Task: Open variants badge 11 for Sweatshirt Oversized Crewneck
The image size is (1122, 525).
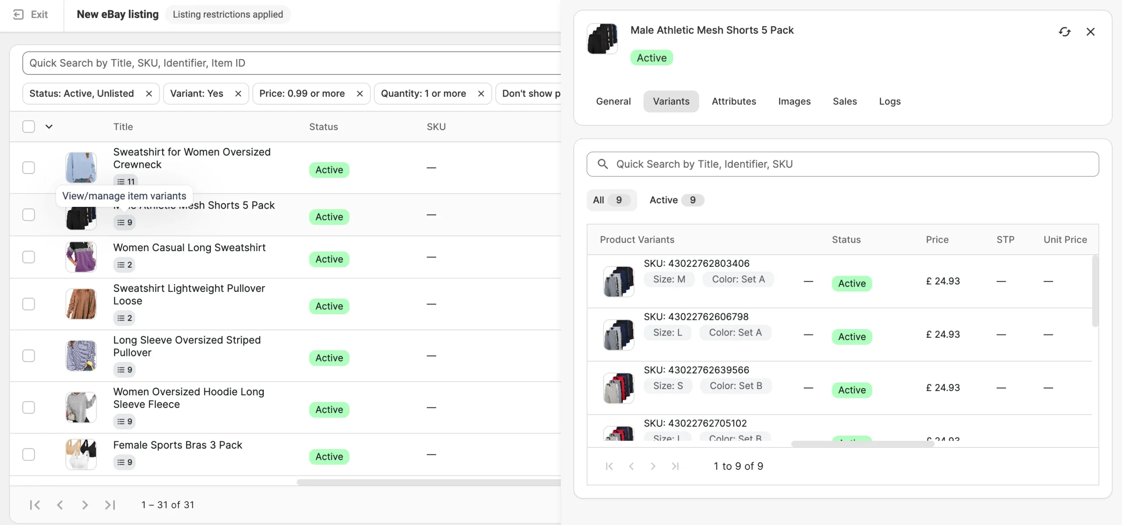Action: [126, 181]
